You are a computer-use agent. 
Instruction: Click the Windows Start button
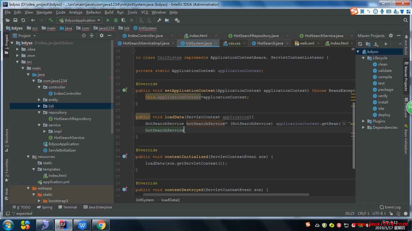tap(8, 225)
